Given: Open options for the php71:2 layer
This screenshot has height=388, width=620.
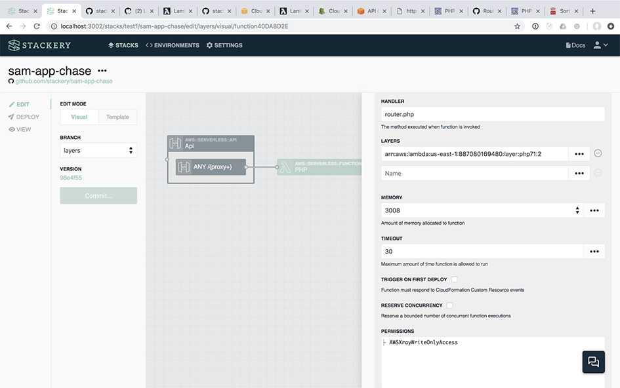Looking at the screenshot, I should [x=579, y=154].
